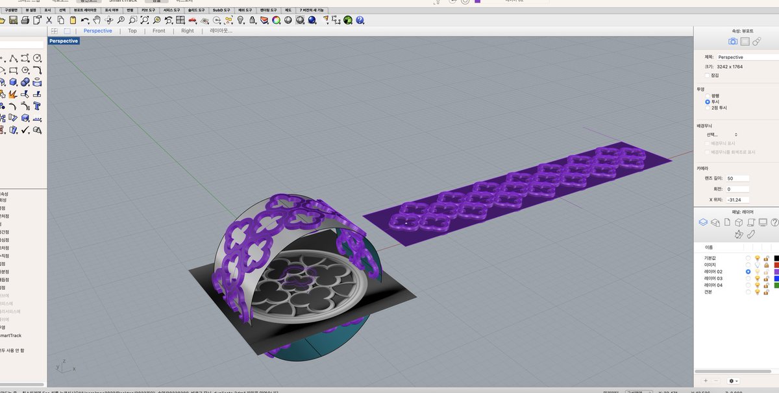Click the padlock Lock icon

point(253,20)
